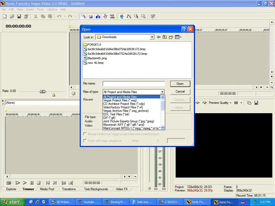Toggle the mixer fader lock icon
The width and height of the screenshot is (275, 206).
[149, 188]
